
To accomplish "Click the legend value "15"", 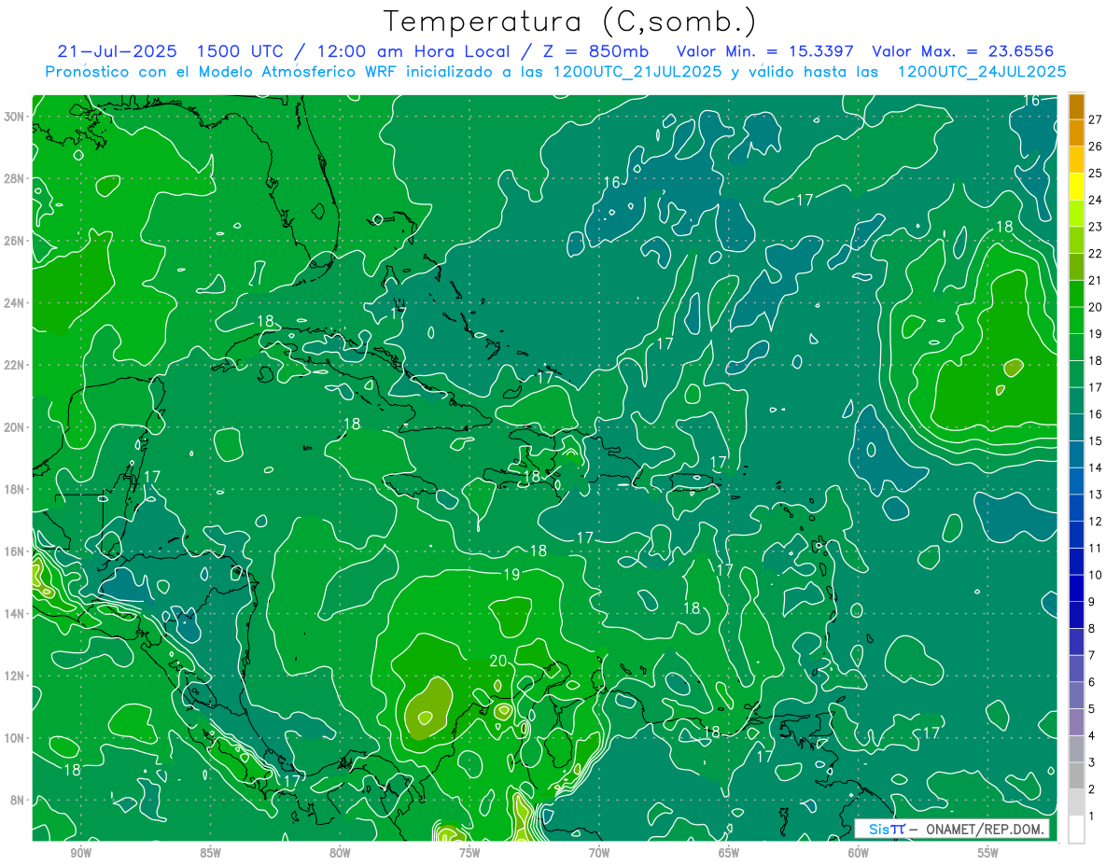I will click(x=1096, y=440).
